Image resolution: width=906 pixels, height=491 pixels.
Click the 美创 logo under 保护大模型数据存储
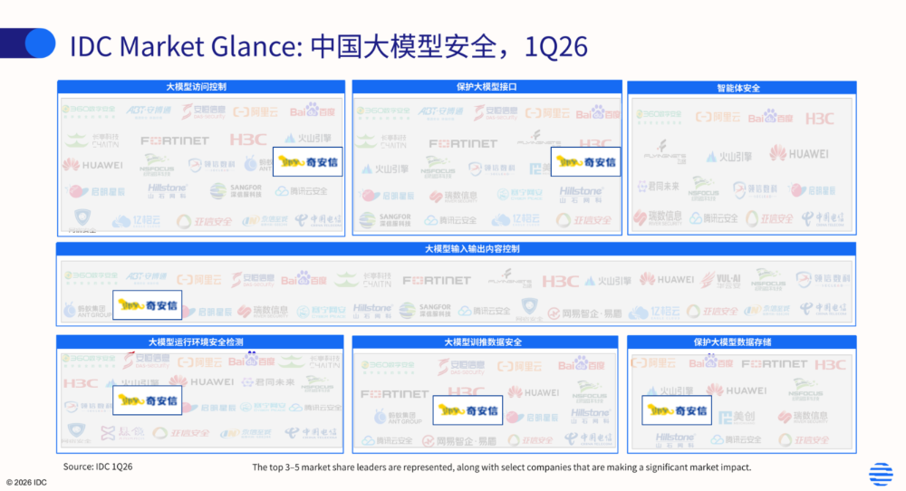pos(737,417)
